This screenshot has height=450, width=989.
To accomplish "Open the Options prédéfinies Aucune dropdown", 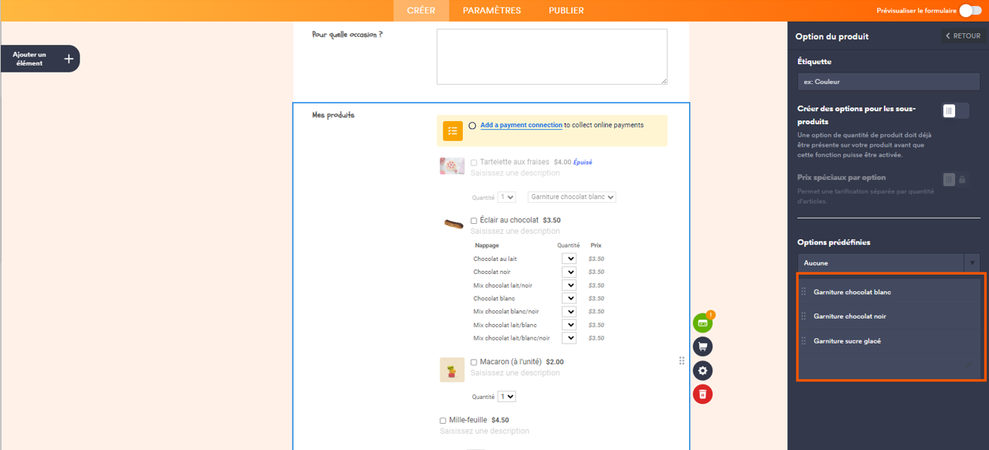I will tap(888, 262).
